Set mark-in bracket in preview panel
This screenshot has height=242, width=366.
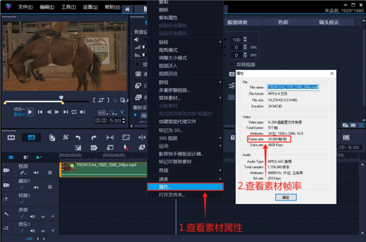(x=94, y=100)
